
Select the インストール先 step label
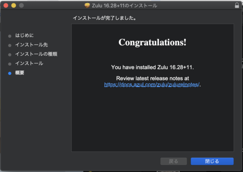click(32, 45)
